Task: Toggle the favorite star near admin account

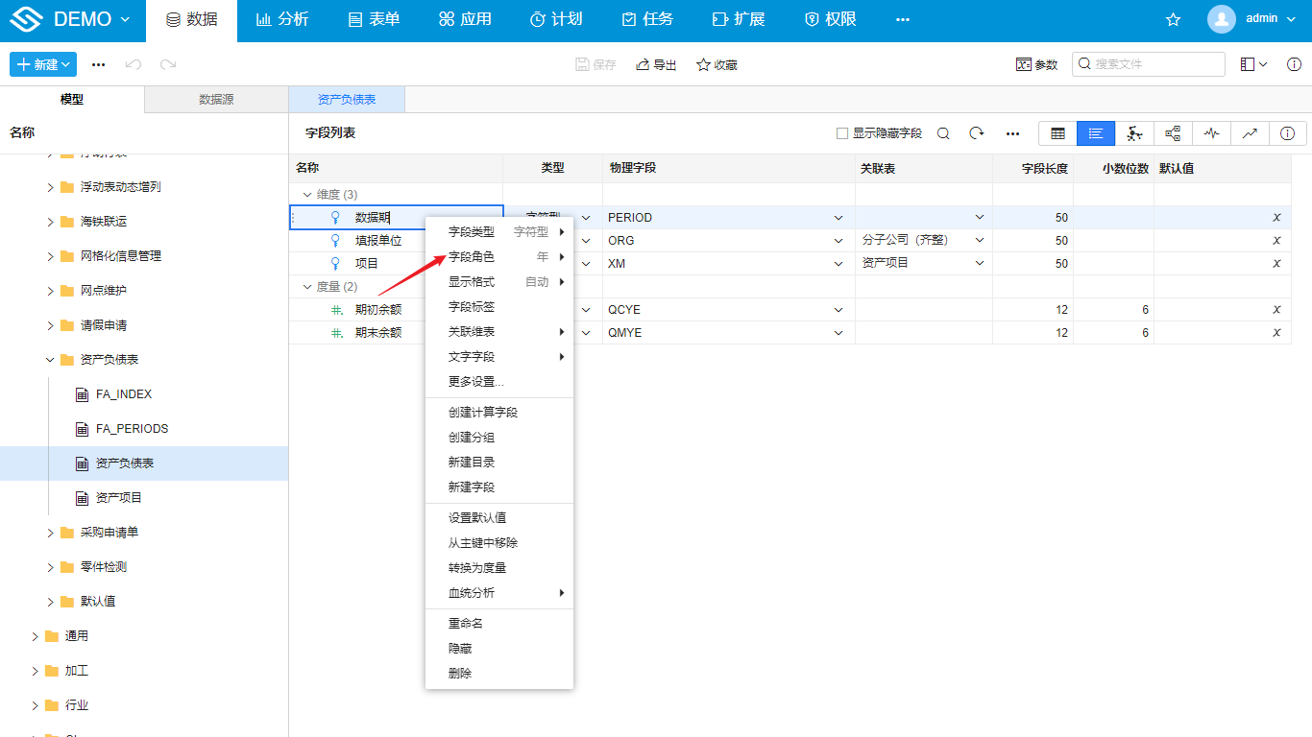Action: [x=1173, y=18]
